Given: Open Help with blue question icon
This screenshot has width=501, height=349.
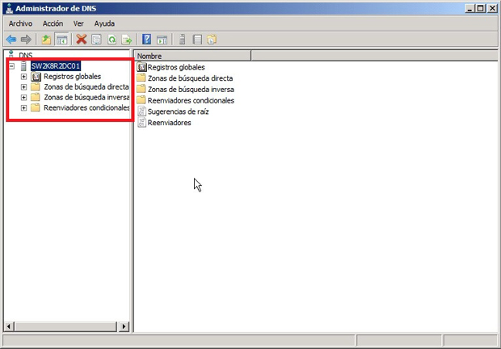Looking at the screenshot, I should [146, 40].
